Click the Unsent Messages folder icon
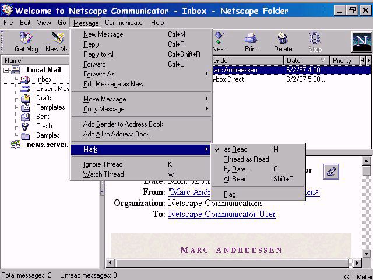Screen dimensions: 373x280 coord(25,89)
